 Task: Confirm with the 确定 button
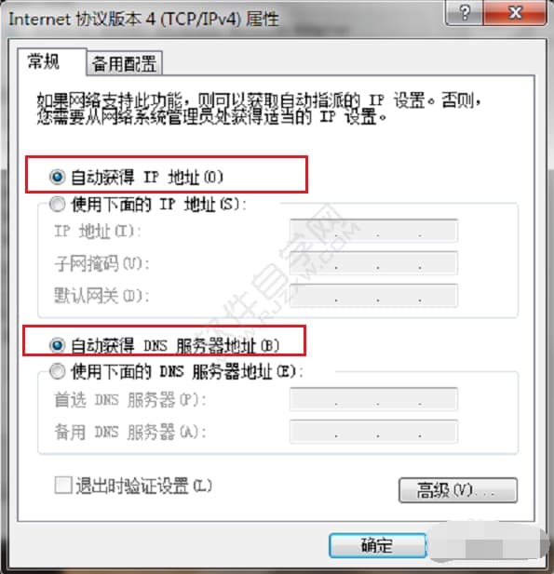pos(377,545)
